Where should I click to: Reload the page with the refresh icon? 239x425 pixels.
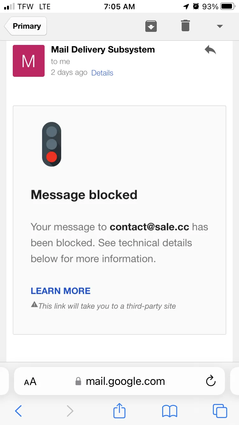pos(211,381)
